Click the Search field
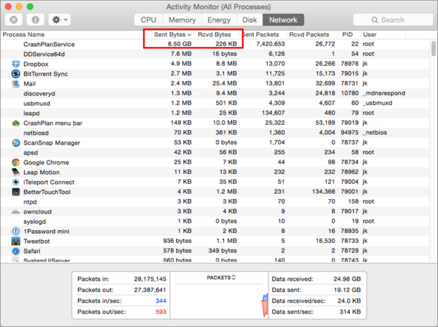 pos(393,20)
